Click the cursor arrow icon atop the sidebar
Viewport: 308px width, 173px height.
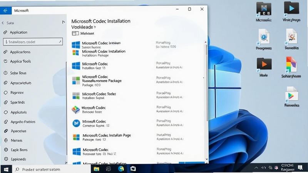point(63,22)
